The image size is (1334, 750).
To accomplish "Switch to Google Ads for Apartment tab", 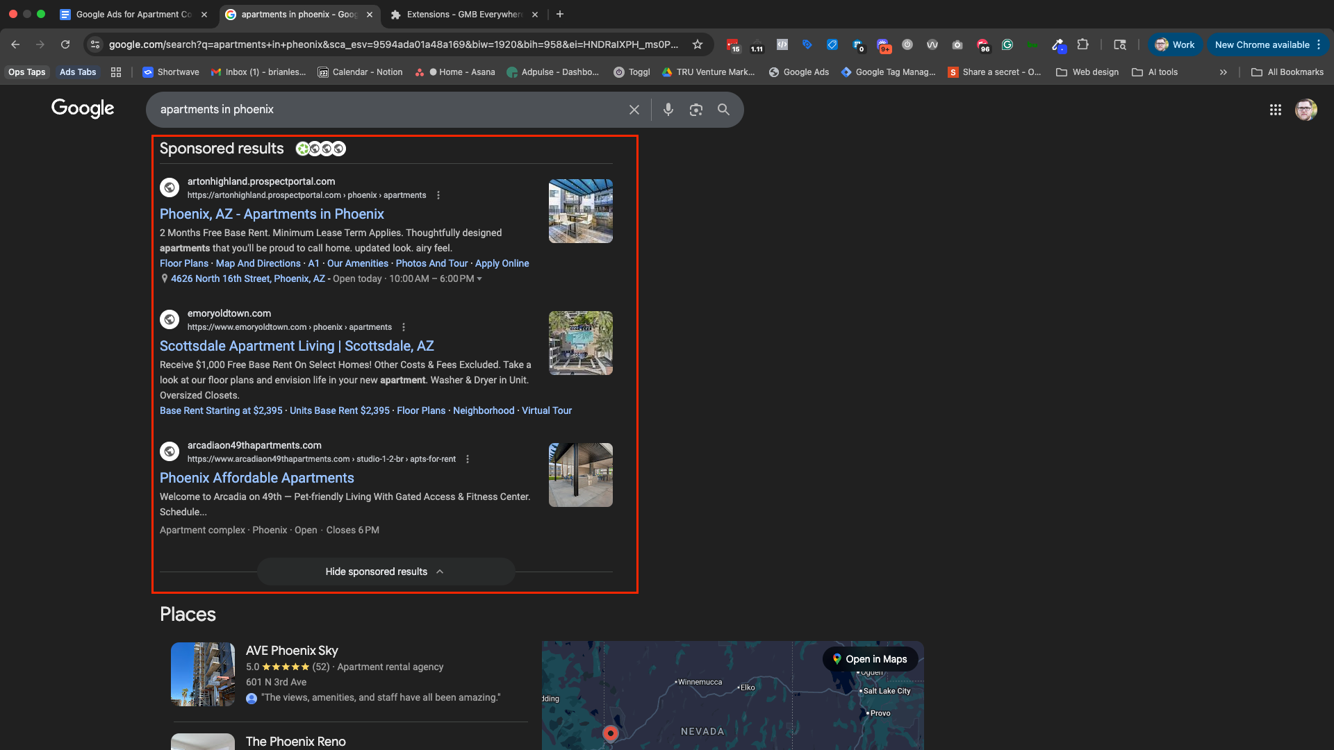I will click(x=133, y=14).
